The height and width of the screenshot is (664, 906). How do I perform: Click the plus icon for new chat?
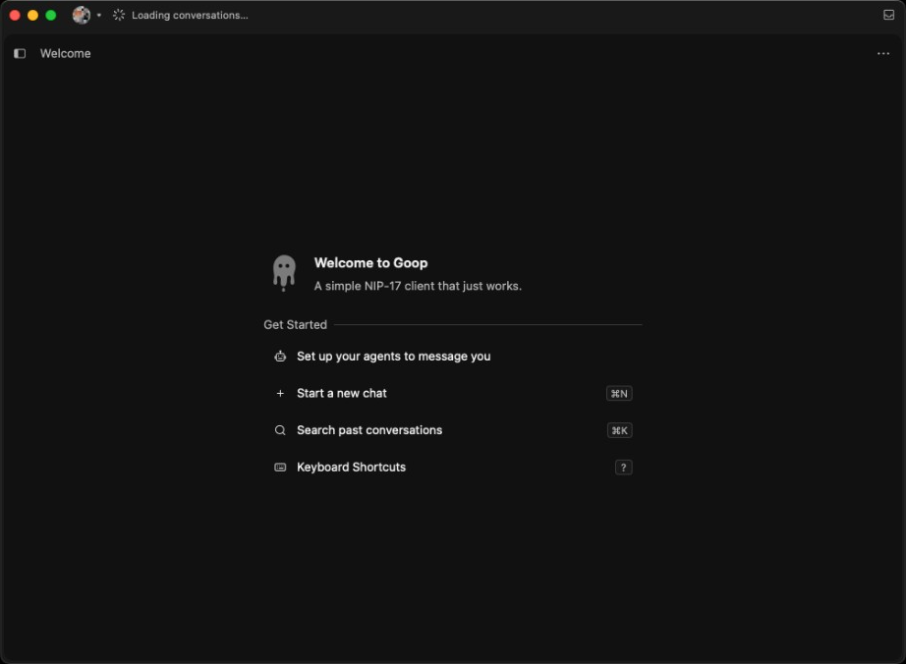pos(280,393)
